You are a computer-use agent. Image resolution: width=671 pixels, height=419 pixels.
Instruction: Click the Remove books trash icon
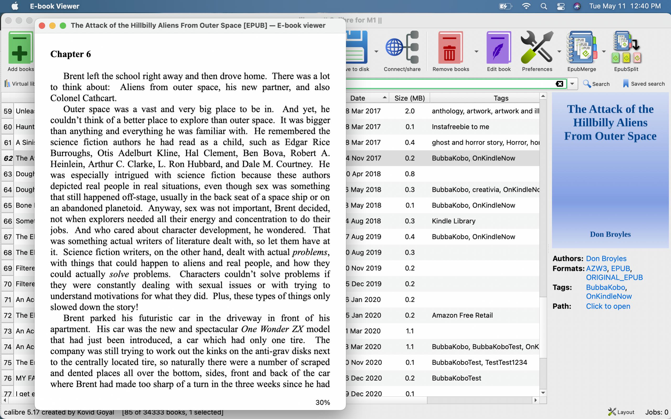pos(450,48)
